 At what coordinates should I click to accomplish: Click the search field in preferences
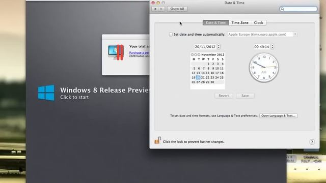pos(298,9)
